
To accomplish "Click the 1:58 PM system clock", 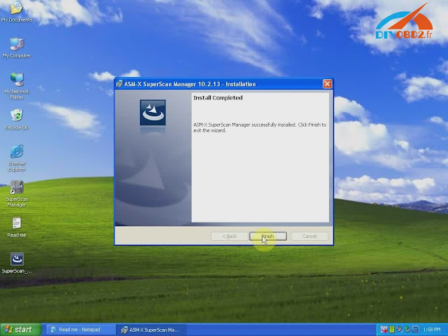I will (431, 330).
